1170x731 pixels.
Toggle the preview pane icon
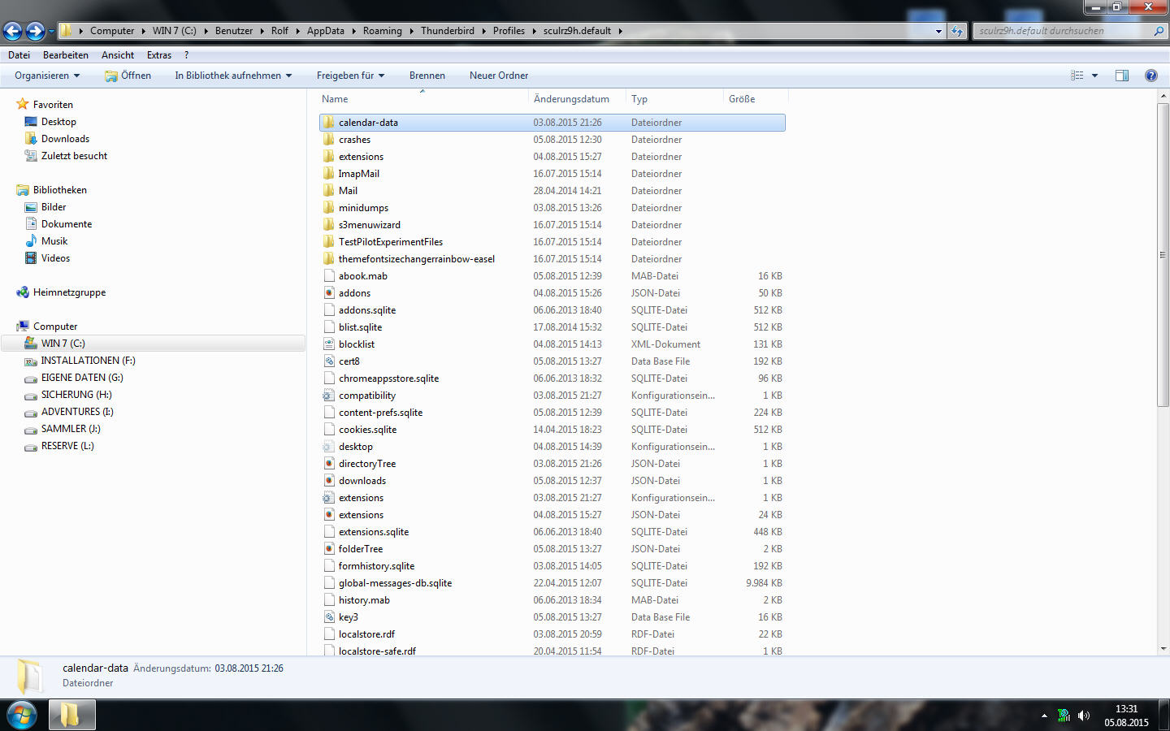pyautogui.click(x=1121, y=76)
